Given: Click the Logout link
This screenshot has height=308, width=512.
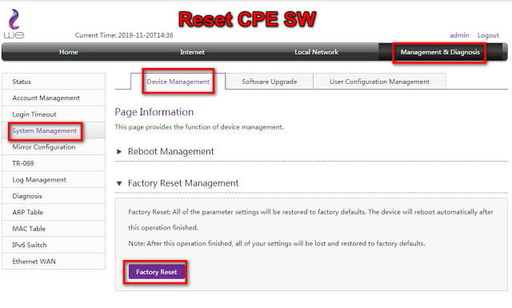Looking at the screenshot, I should click(x=488, y=35).
